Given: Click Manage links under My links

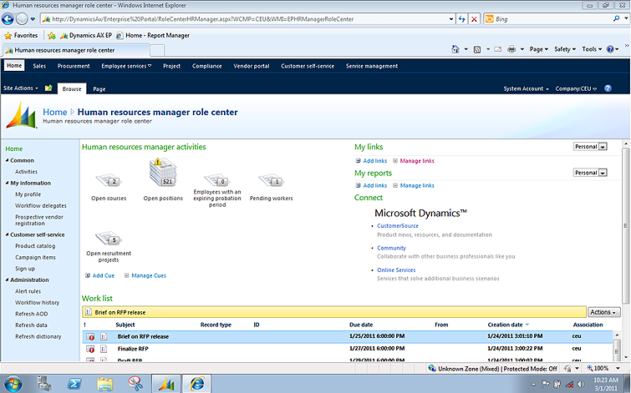Looking at the screenshot, I should (x=417, y=161).
